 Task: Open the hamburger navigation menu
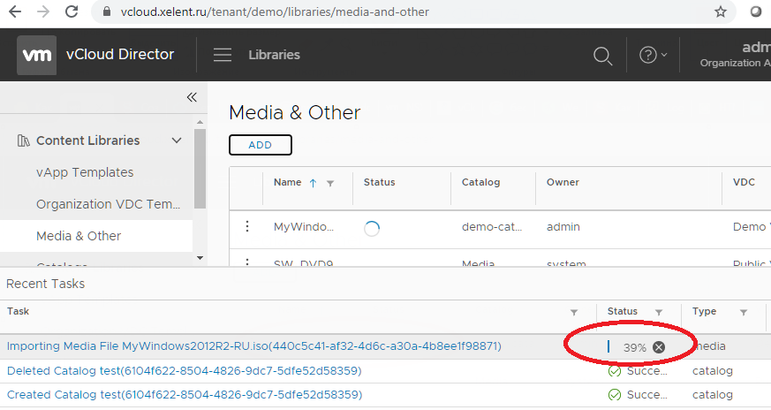[223, 55]
